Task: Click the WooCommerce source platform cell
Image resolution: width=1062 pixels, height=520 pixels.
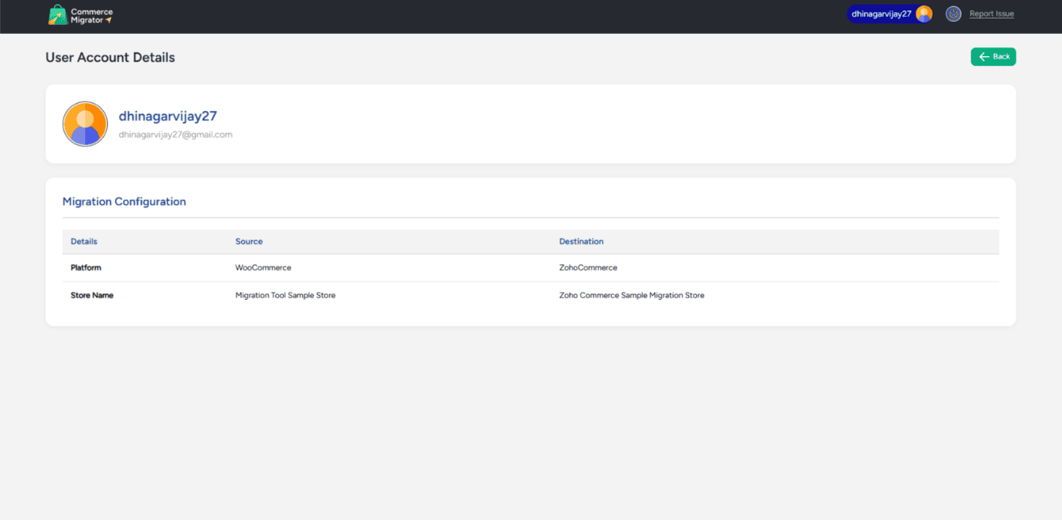Action: coord(263,268)
